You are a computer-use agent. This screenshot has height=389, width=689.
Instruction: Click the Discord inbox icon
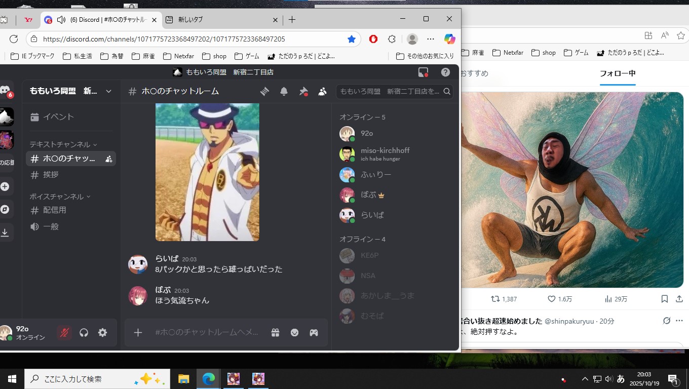click(x=423, y=72)
